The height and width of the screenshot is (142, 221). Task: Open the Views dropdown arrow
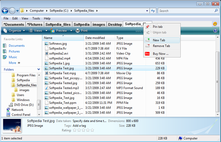pos(46,31)
